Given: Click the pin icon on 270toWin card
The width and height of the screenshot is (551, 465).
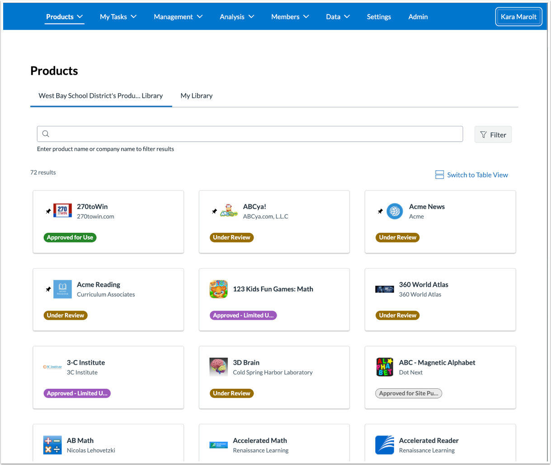Looking at the screenshot, I should coord(48,211).
